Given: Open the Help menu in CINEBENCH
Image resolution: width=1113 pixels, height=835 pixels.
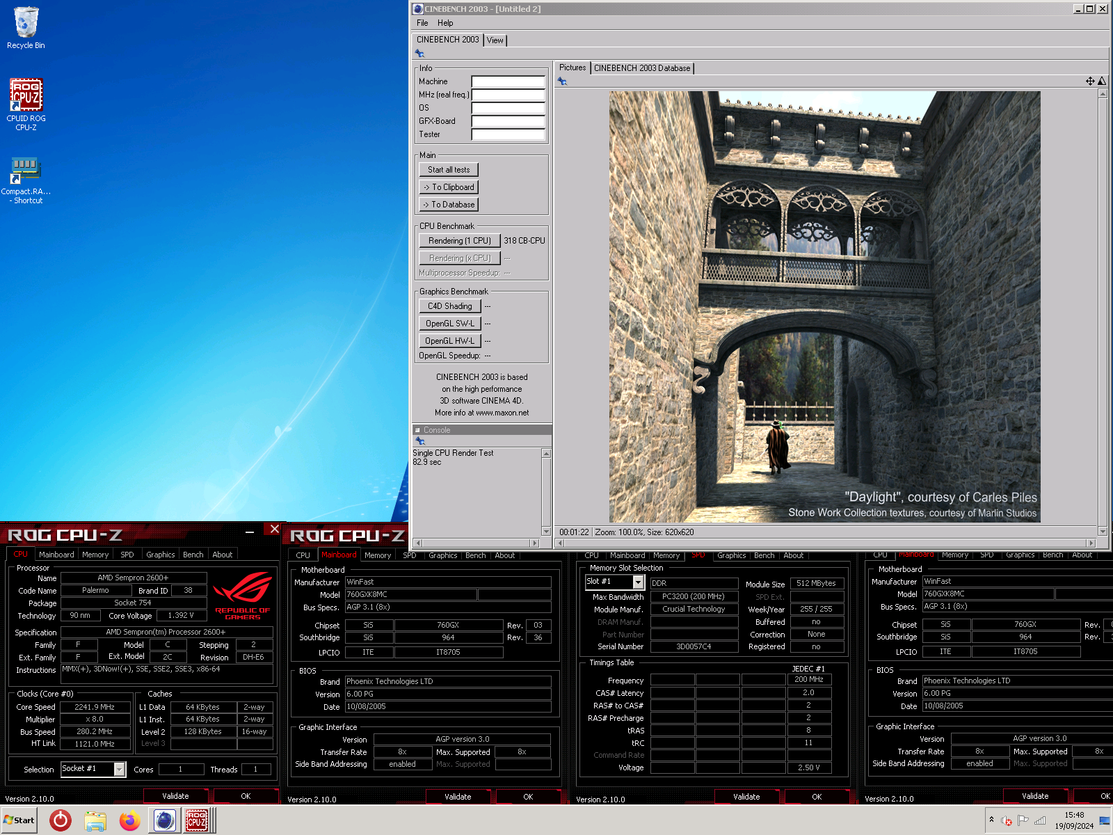Looking at the screenshot, I should tap(445, 23).
